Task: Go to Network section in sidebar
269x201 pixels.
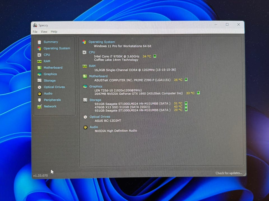Action: click(x=50, y=106)
